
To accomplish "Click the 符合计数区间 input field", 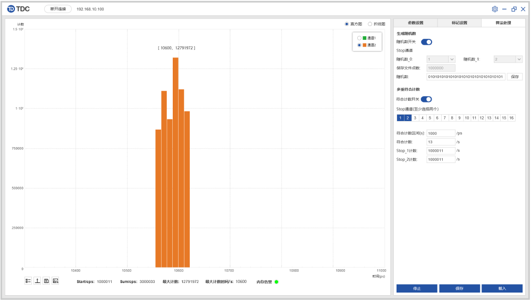I will point(441,133).
